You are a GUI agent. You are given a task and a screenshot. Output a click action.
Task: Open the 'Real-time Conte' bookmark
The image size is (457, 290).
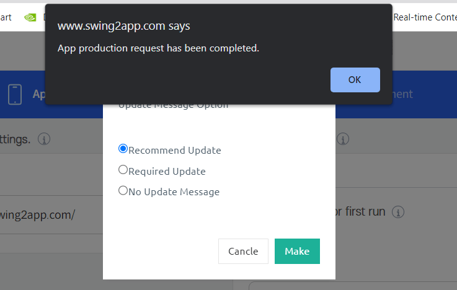point(425,17)
